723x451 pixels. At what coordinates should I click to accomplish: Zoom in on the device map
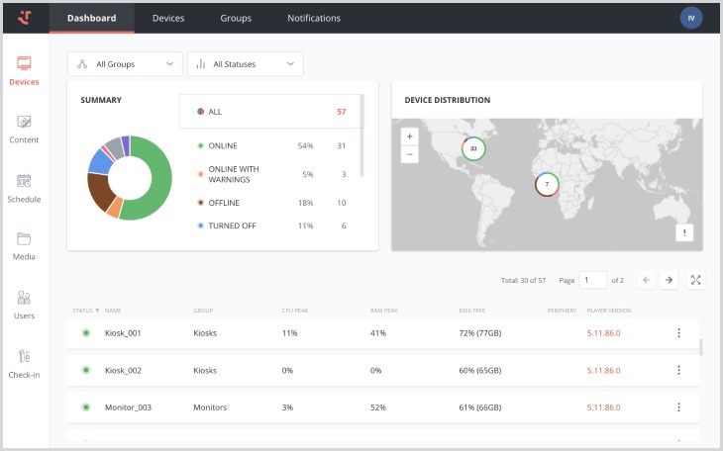(x=410, y=136)
